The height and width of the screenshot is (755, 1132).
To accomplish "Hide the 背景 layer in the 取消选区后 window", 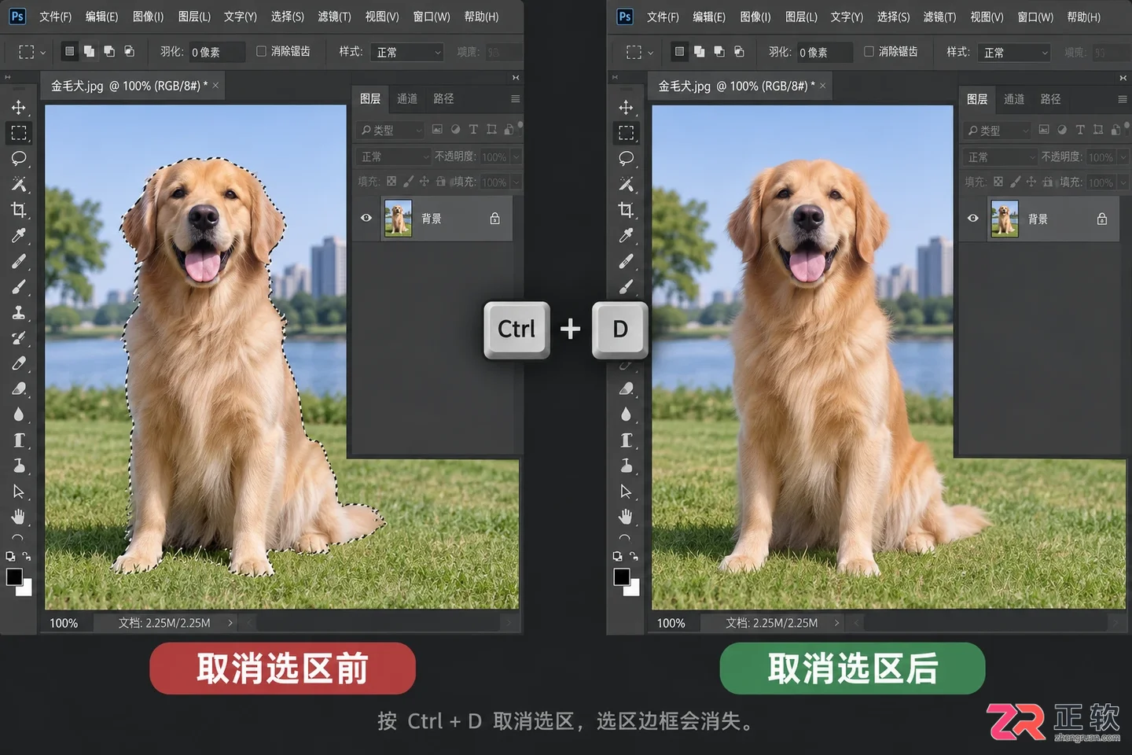I will tap(973, 218).
